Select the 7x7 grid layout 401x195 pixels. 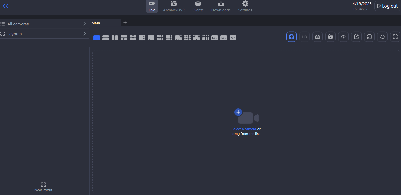pyautogui.click(x=233, y=38)
